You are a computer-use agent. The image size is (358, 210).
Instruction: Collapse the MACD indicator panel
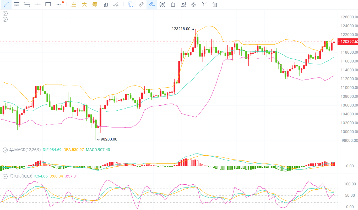[x=5, y=150]
